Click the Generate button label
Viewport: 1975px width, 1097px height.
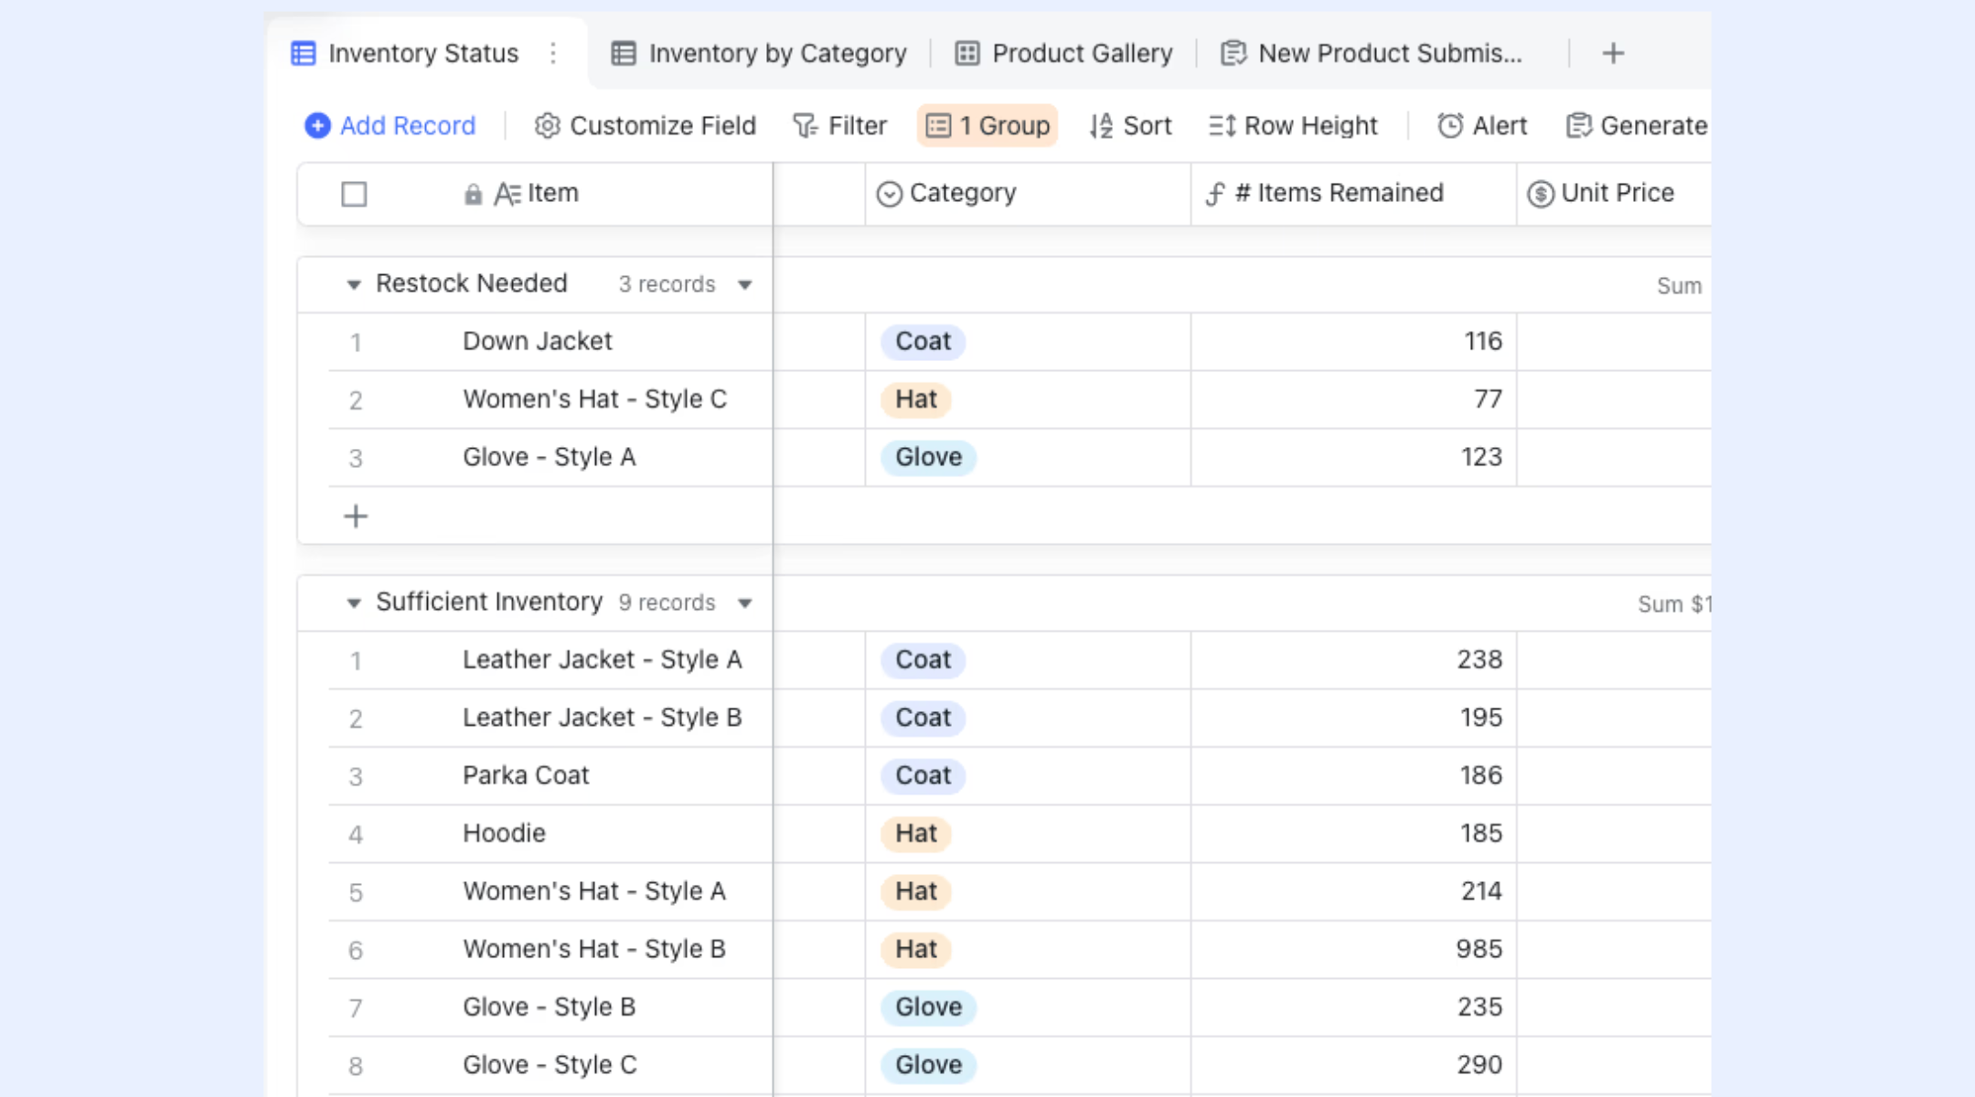pyautogui.click(x=1653, y=125)
